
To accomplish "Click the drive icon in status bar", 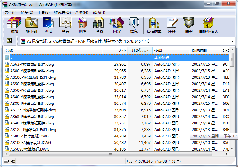I will click(x=6, y=161).
